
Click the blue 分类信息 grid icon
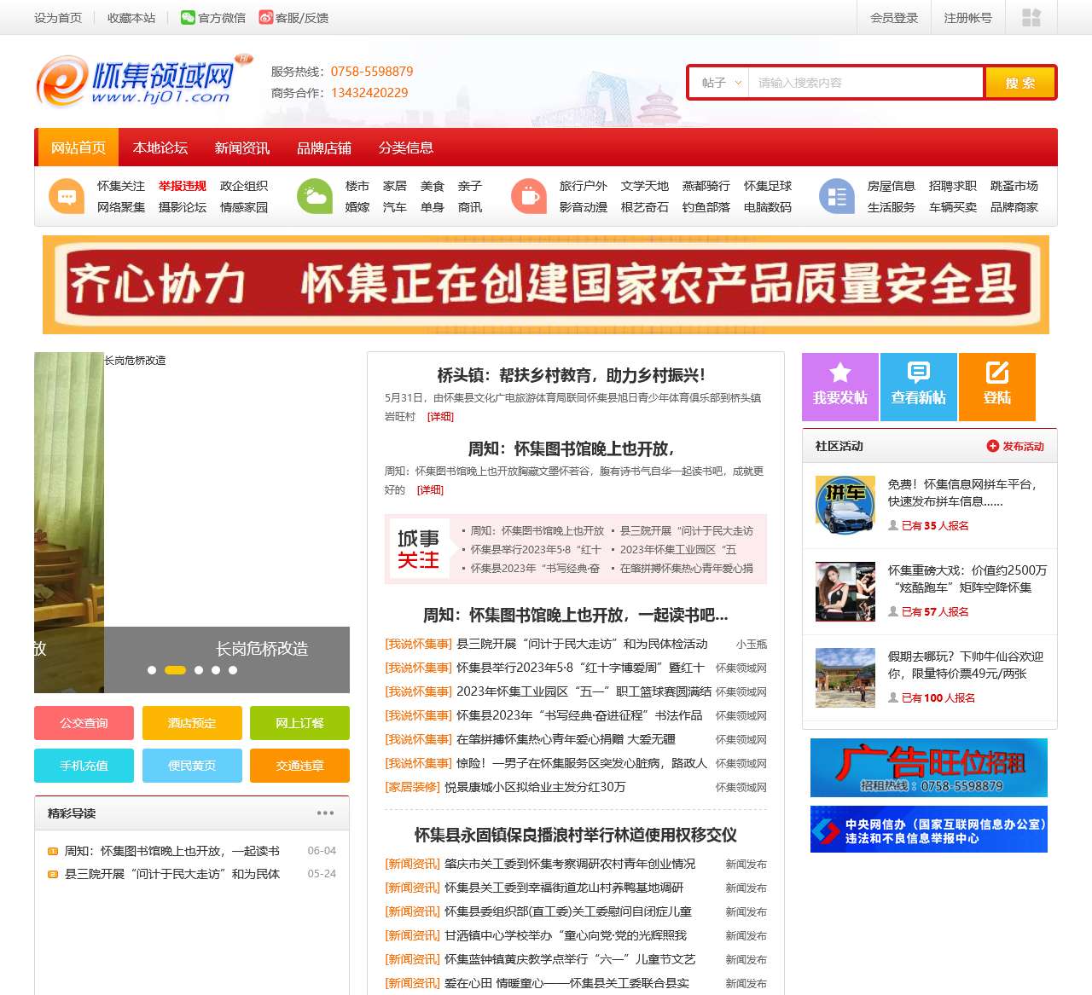click(x=836, y=196)
